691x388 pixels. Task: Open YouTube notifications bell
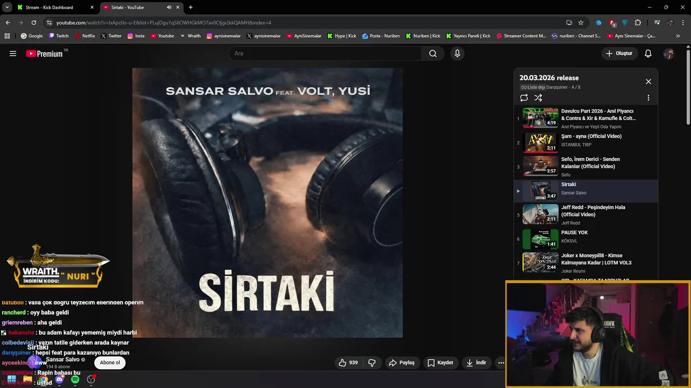(x=648, y=53)
